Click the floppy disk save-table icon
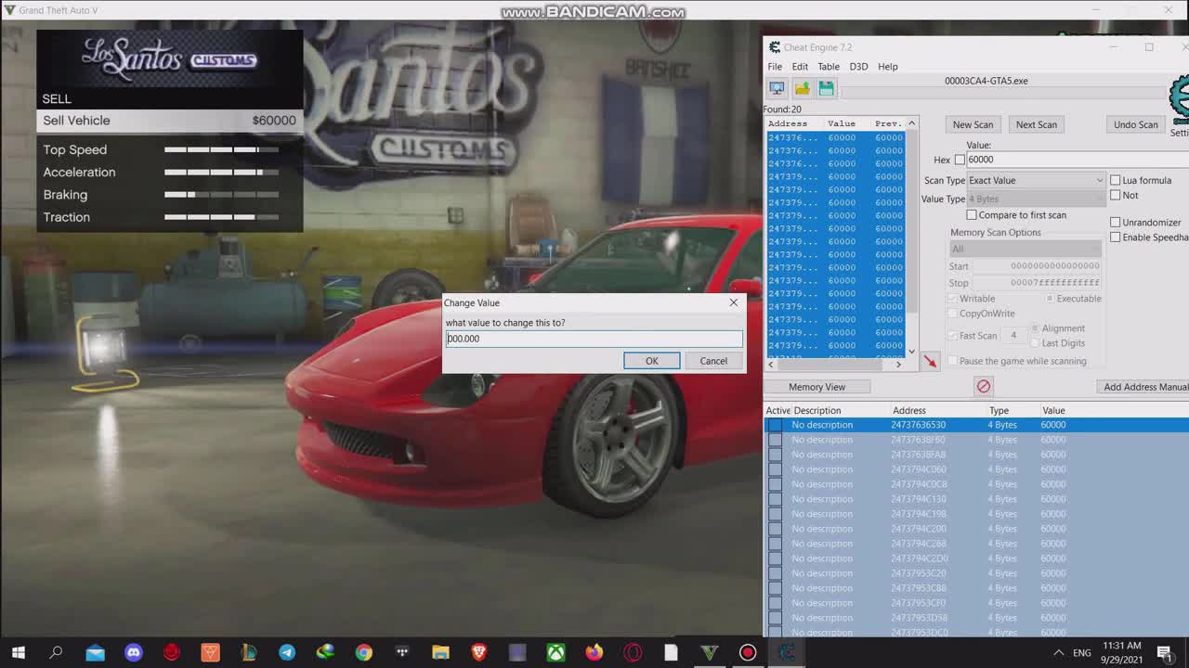1189x668 pixels. [x=826, y=88]
